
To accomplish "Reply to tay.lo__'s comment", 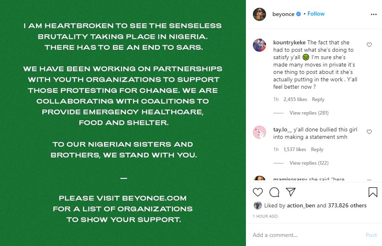I will pos(317,149).
